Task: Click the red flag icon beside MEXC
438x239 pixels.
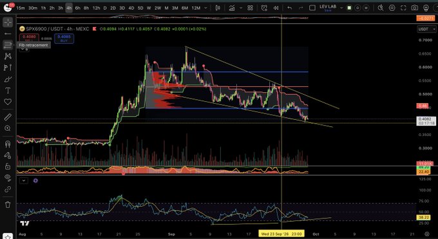Action: (95, 29)
